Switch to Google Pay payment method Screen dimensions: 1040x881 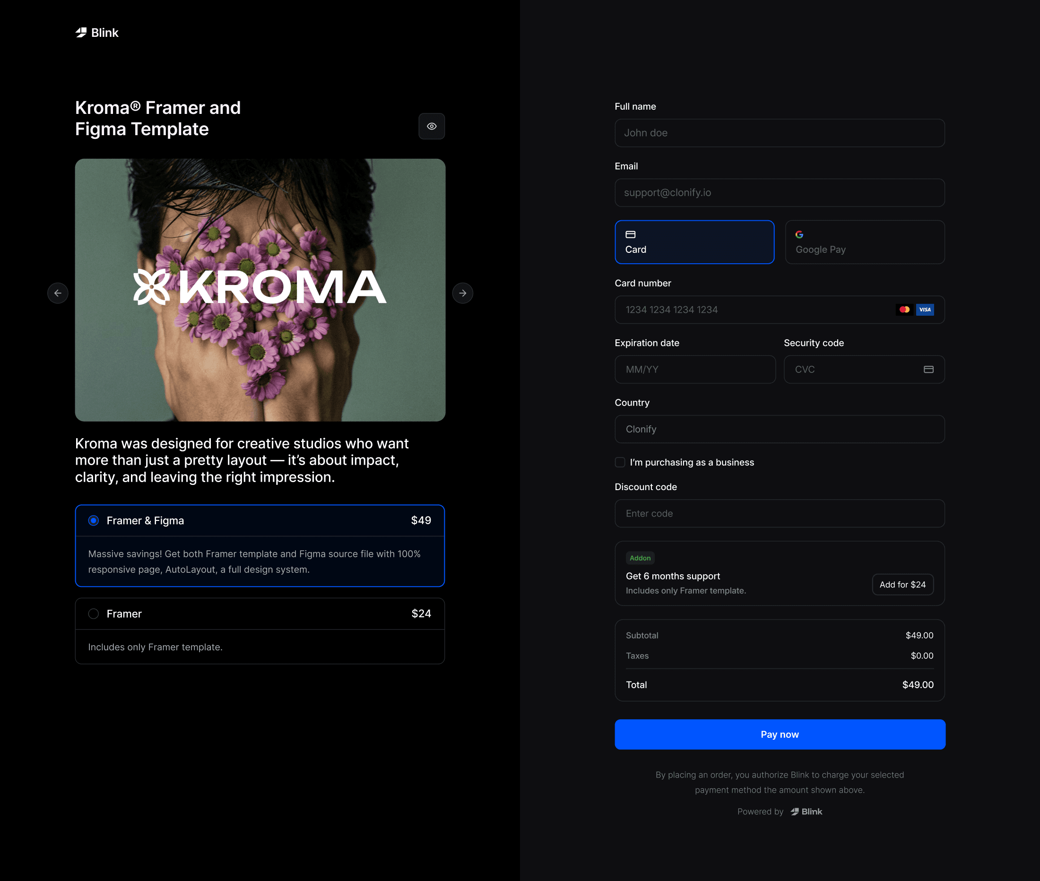(x=865, y=242)
